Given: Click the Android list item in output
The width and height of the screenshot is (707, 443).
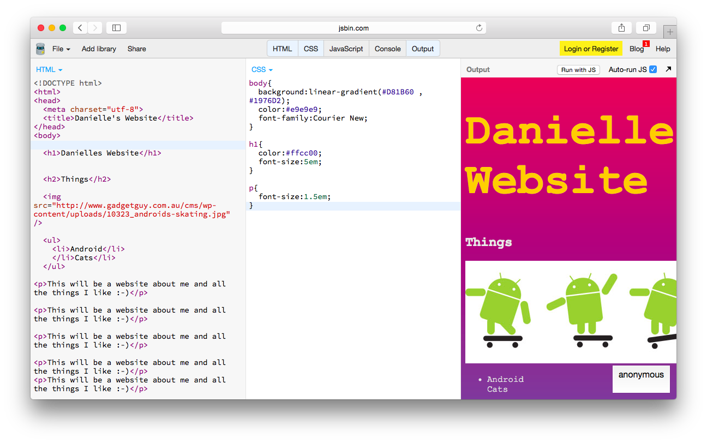Looking at the screenshot, I should pos(505,379).
